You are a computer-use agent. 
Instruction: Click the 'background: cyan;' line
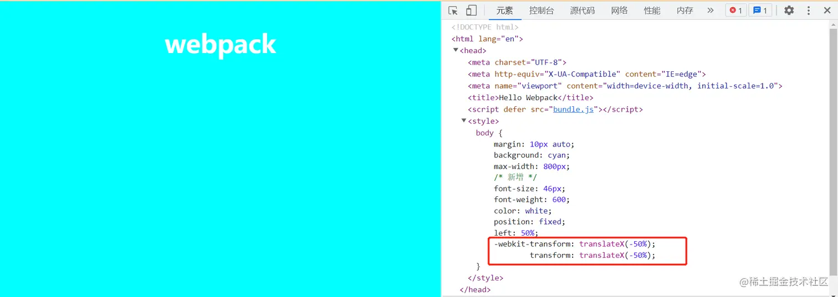[x=532, y=155]
